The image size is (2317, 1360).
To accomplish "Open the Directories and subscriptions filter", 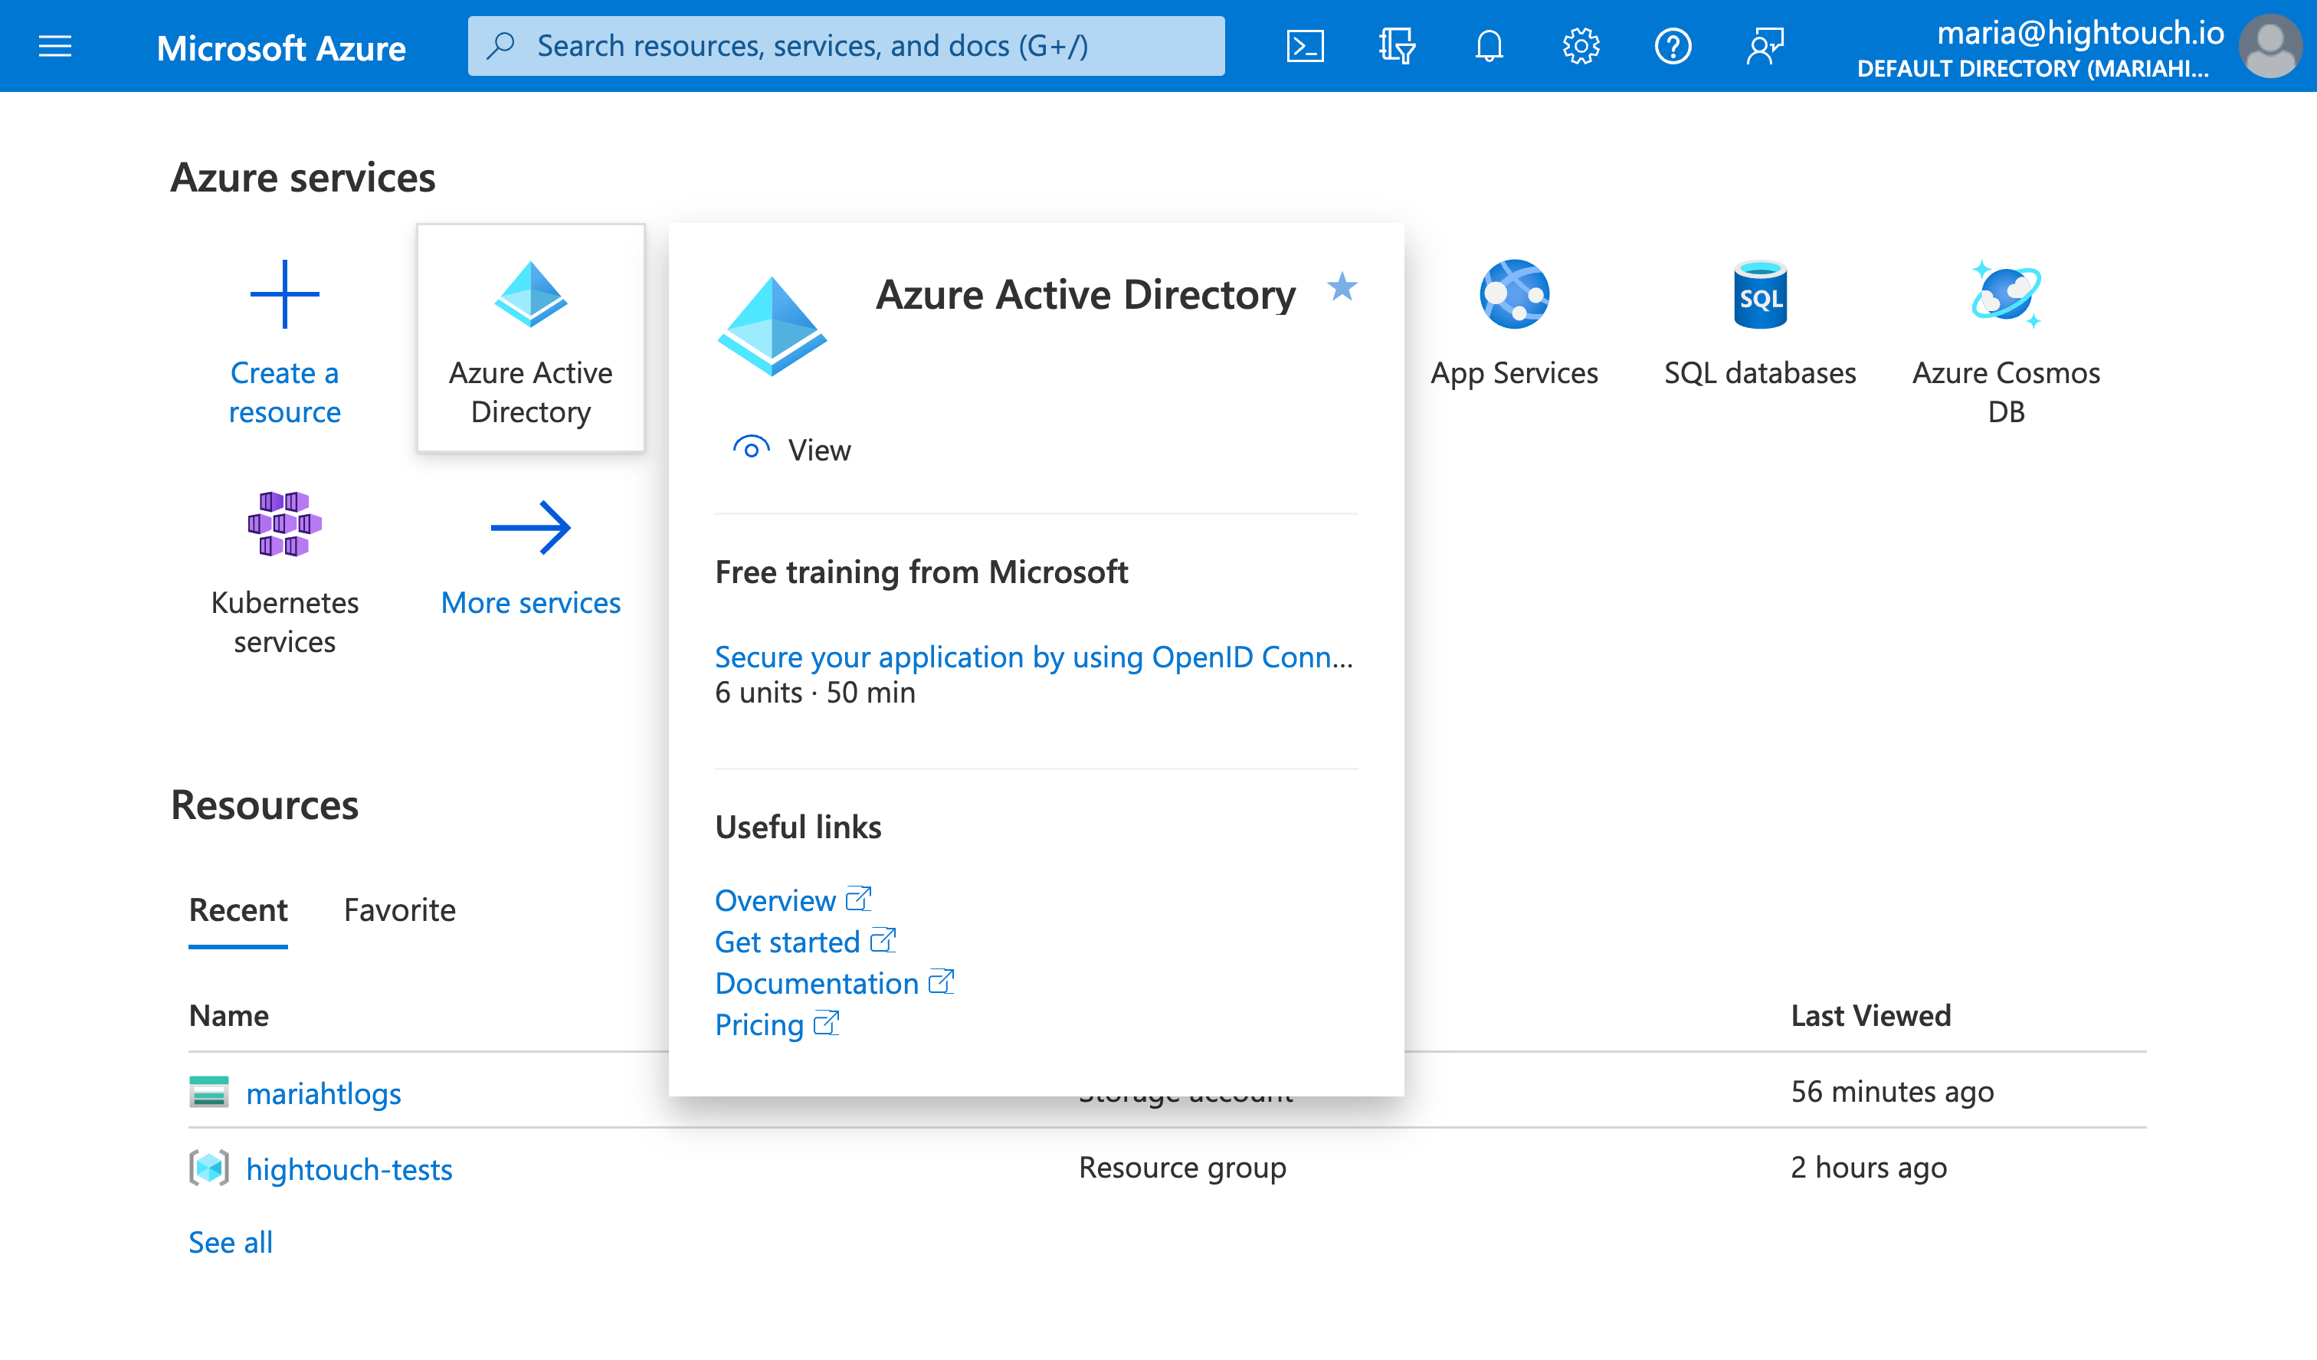I will [1397, 46].
